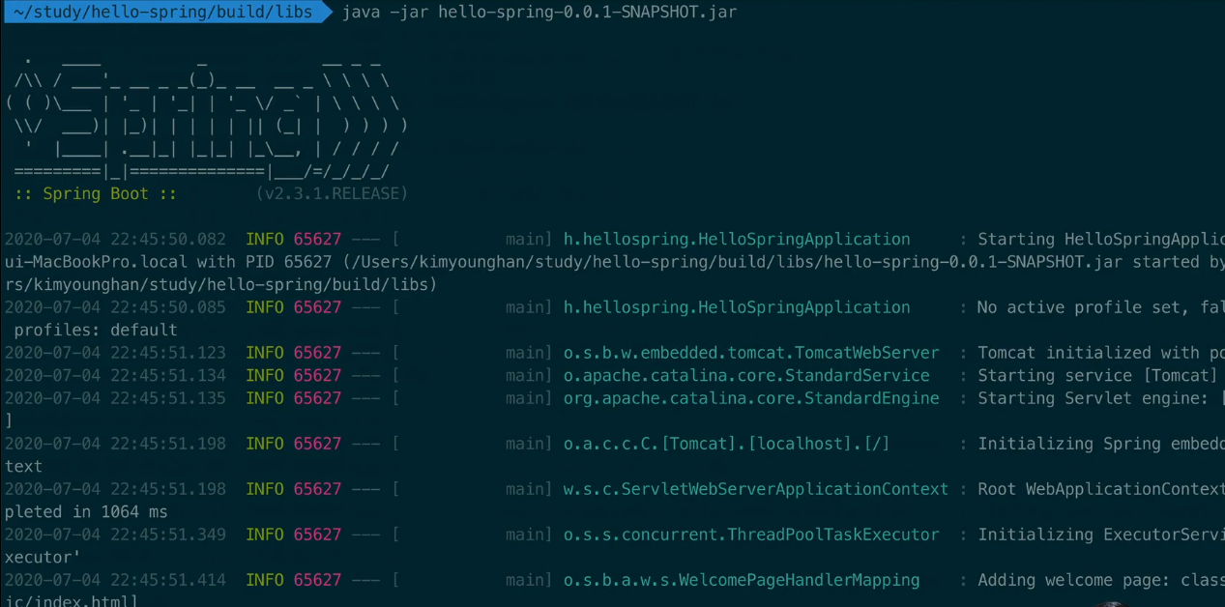
Task: Click INFO level on the WelcomePageHandlerMapping row
Action: (x=265, y=580)
